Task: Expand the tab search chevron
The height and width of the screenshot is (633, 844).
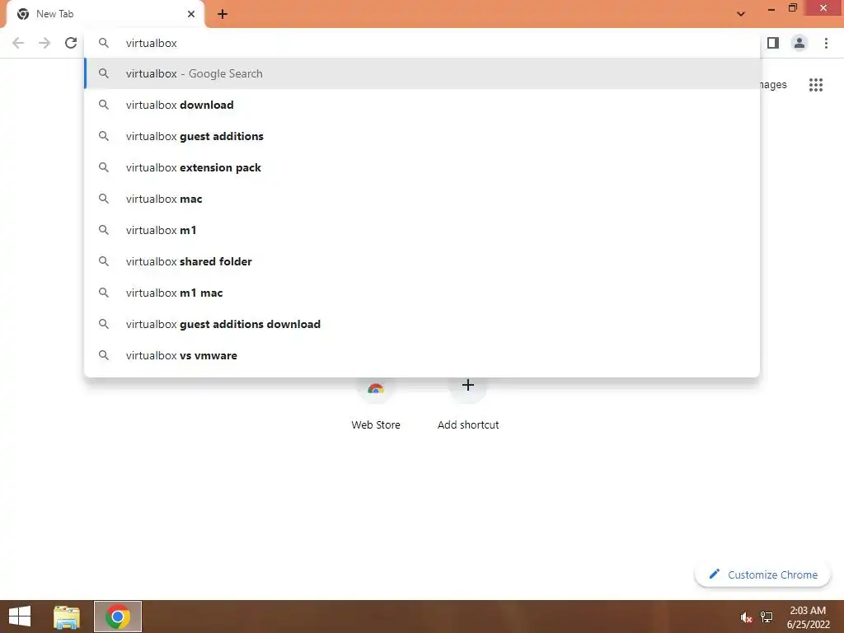Action: (741, 14)
